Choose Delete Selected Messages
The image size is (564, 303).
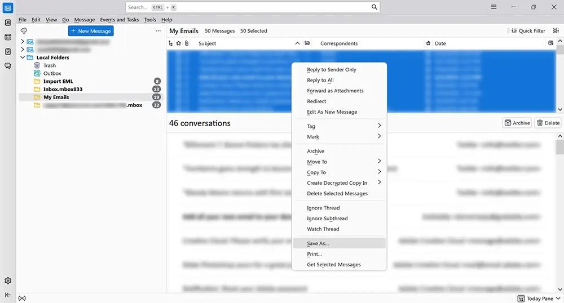339,194
